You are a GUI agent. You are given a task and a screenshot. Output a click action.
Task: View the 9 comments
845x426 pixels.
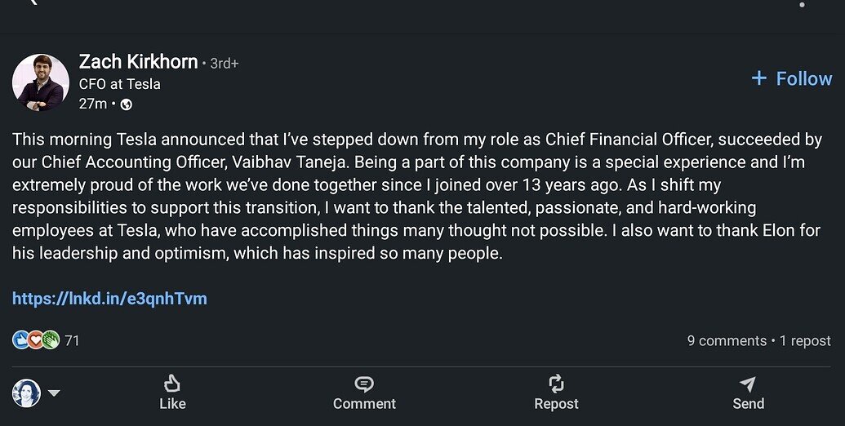pyautogui.click(x=727, y=341)
